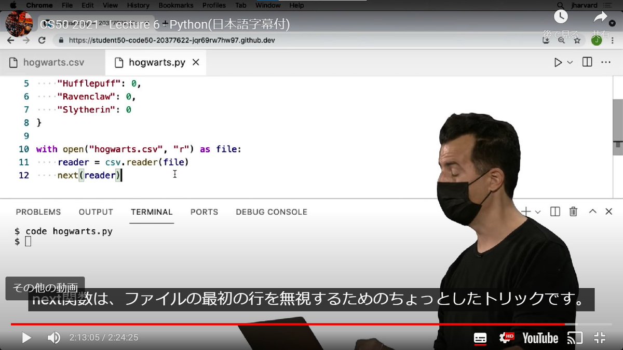Open the Chrome menu in the menu bar

pos(39,5)
